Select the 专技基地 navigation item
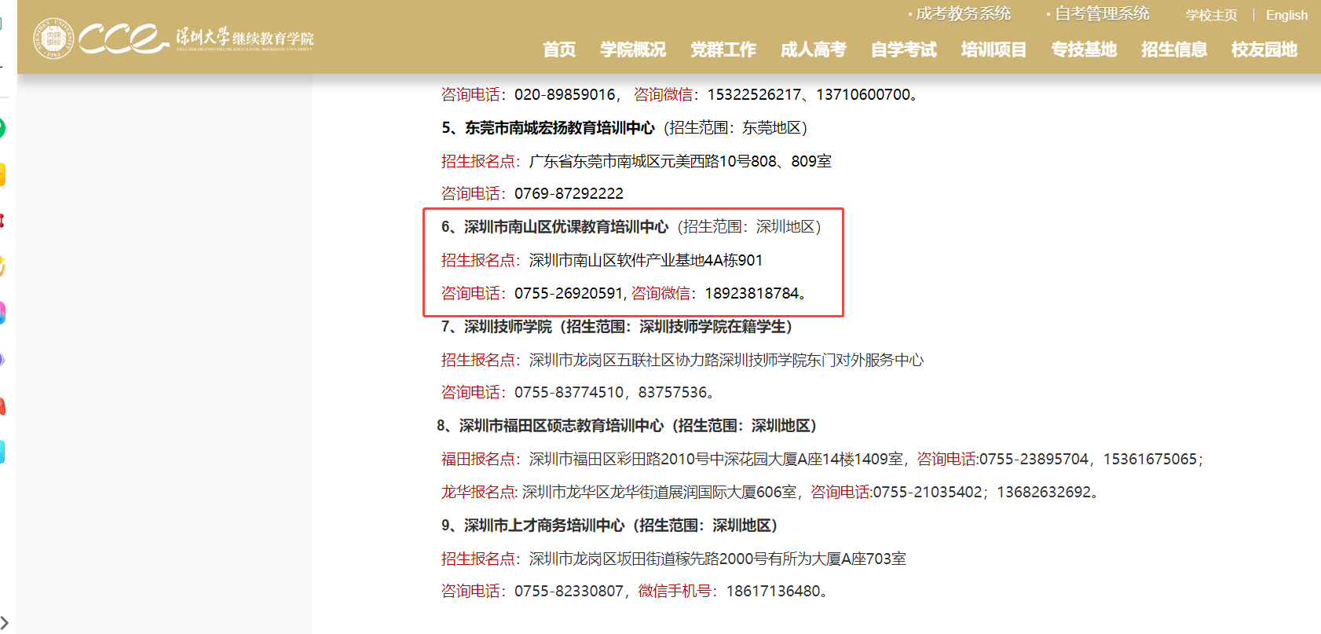The height and width of the screenshot is (634, 1321). 1084,49
